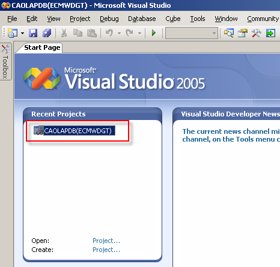The image size is (280, 267).
Task: Open the Undo history dropdown arrow
Action: click(x=119, y=33)
